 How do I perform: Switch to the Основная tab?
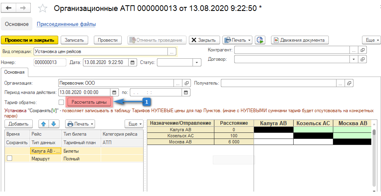15,72
